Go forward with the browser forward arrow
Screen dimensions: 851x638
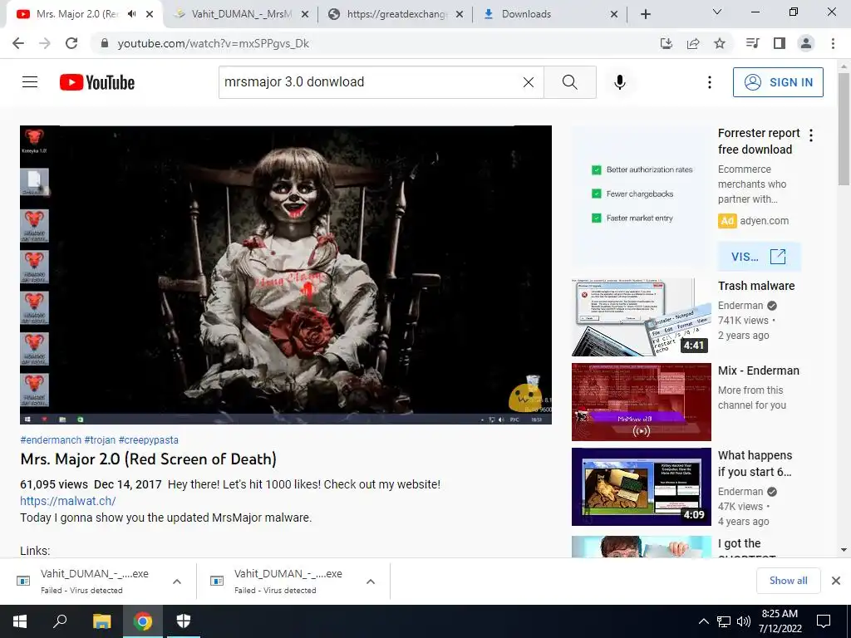(x=45, y=43)
